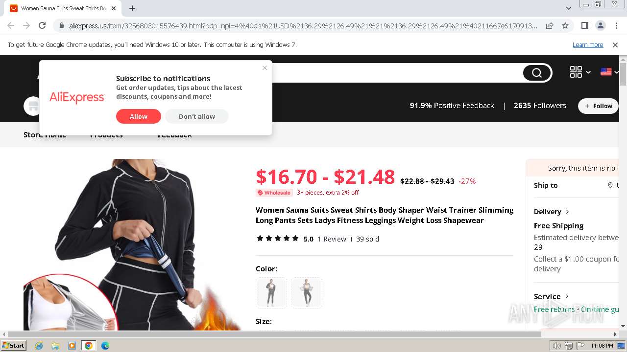
Task: Click the US flag country selector
Action: 606,72
